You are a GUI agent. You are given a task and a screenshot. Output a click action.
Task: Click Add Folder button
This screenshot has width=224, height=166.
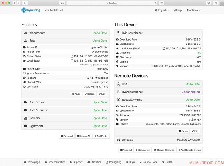point(101,136)
